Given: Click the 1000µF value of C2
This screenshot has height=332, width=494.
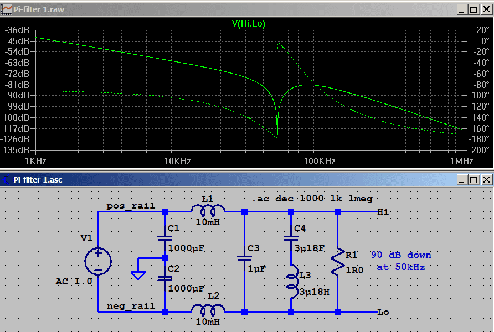Looking at the screenshot, I should tap(186, 289).
